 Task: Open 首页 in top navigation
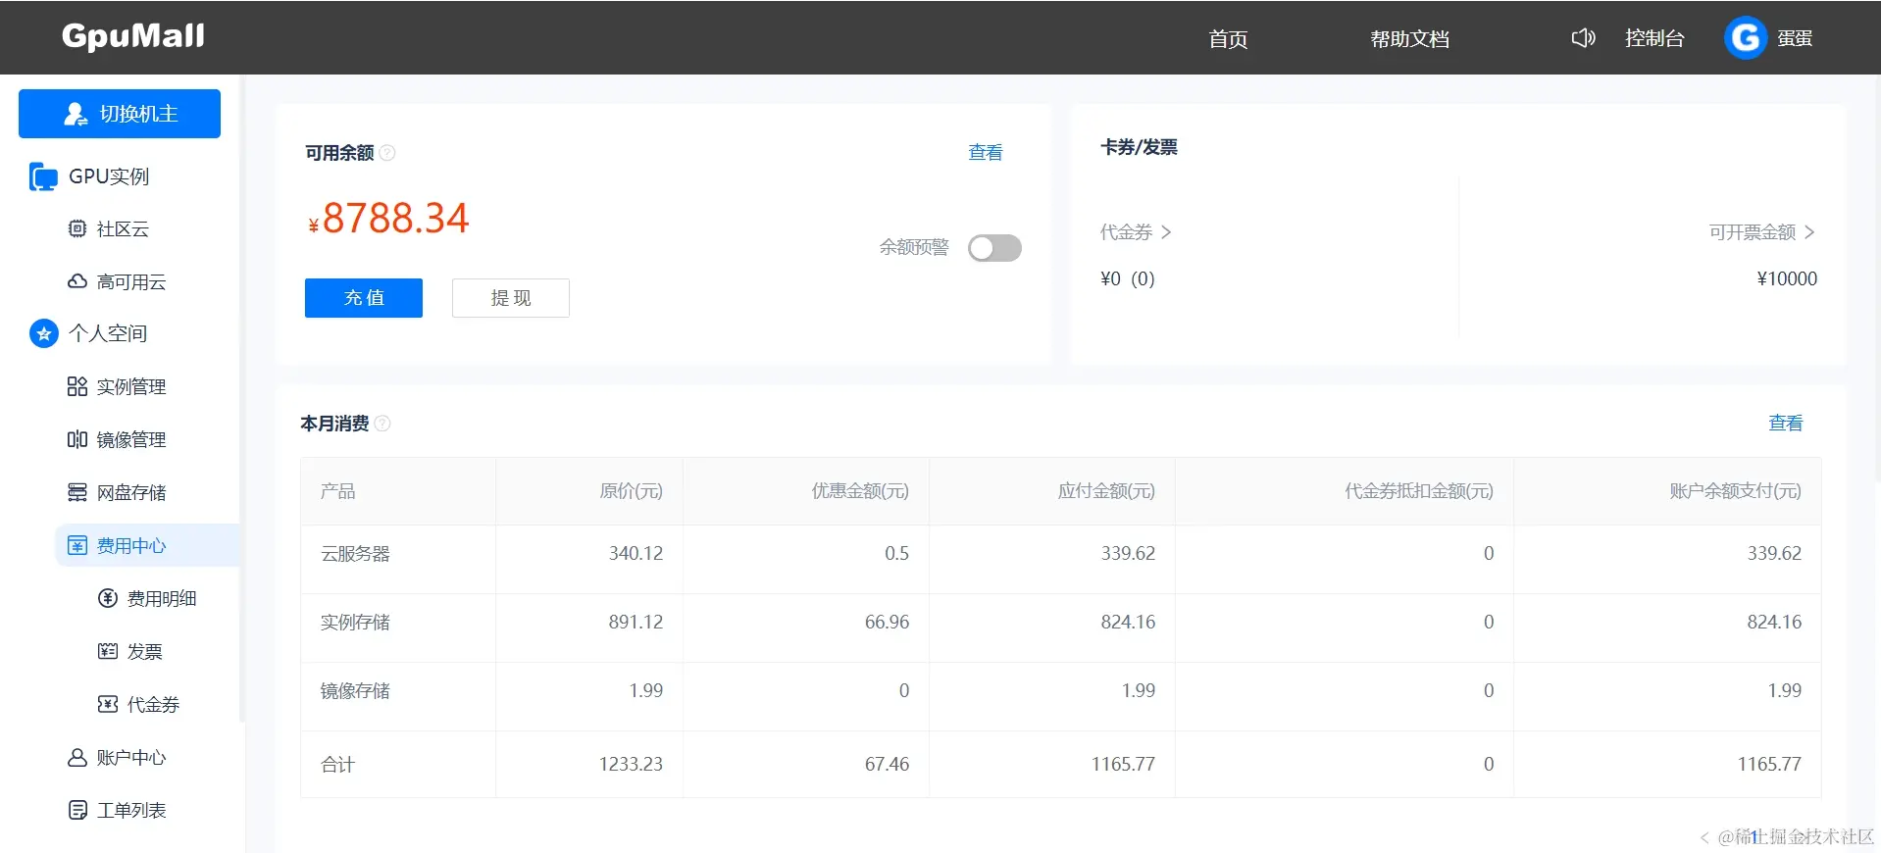click(1228, 39)
